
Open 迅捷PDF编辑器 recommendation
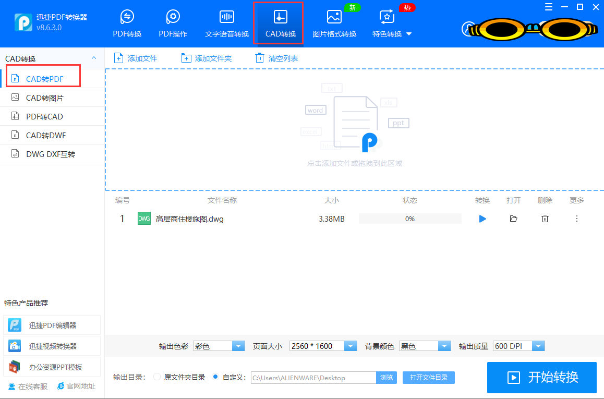coord(52,324)
